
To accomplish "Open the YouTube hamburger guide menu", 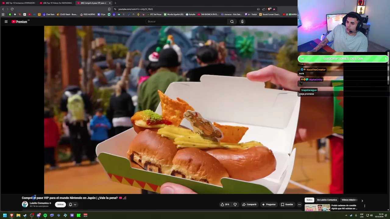I will [x=6, y=22].
